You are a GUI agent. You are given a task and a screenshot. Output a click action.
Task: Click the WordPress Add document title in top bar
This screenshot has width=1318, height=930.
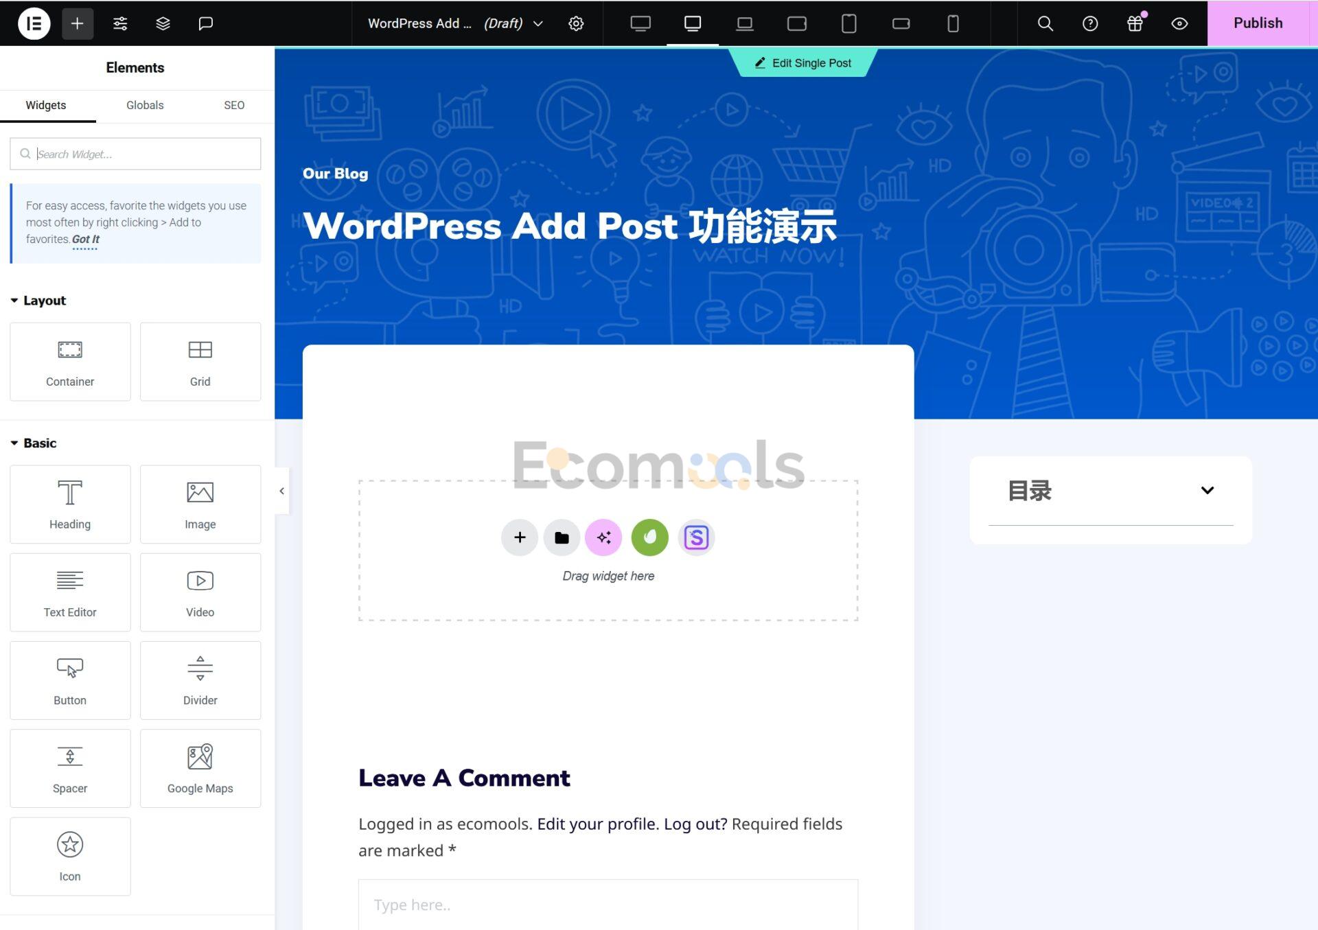419,23
